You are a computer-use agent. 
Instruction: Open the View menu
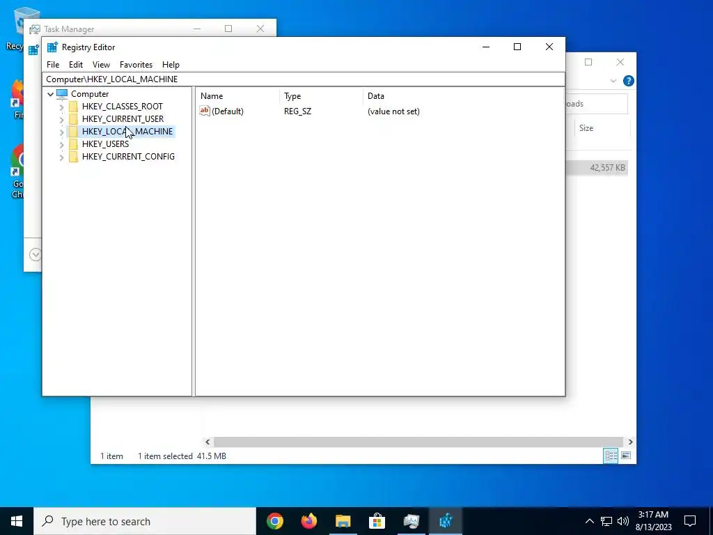click(101, 65)
